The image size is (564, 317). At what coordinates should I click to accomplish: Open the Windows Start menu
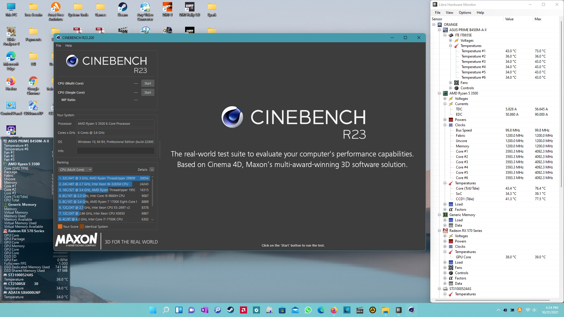click(x=153, y=310)
